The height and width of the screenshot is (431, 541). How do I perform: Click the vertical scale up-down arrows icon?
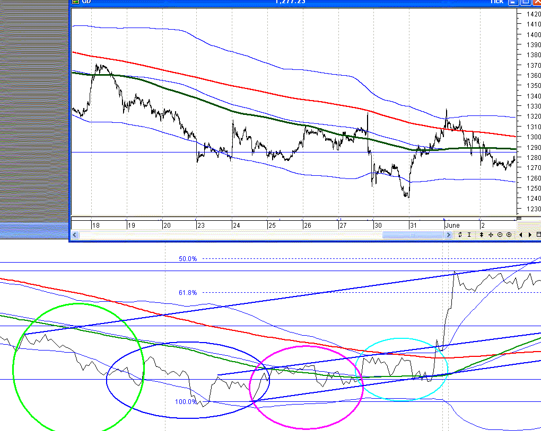(481, 235)
